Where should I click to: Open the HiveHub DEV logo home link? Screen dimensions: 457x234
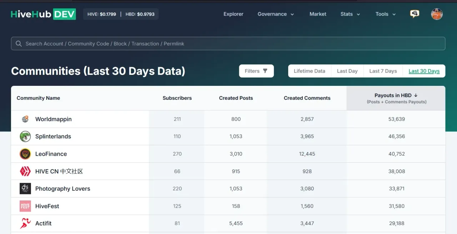[43, 14]
